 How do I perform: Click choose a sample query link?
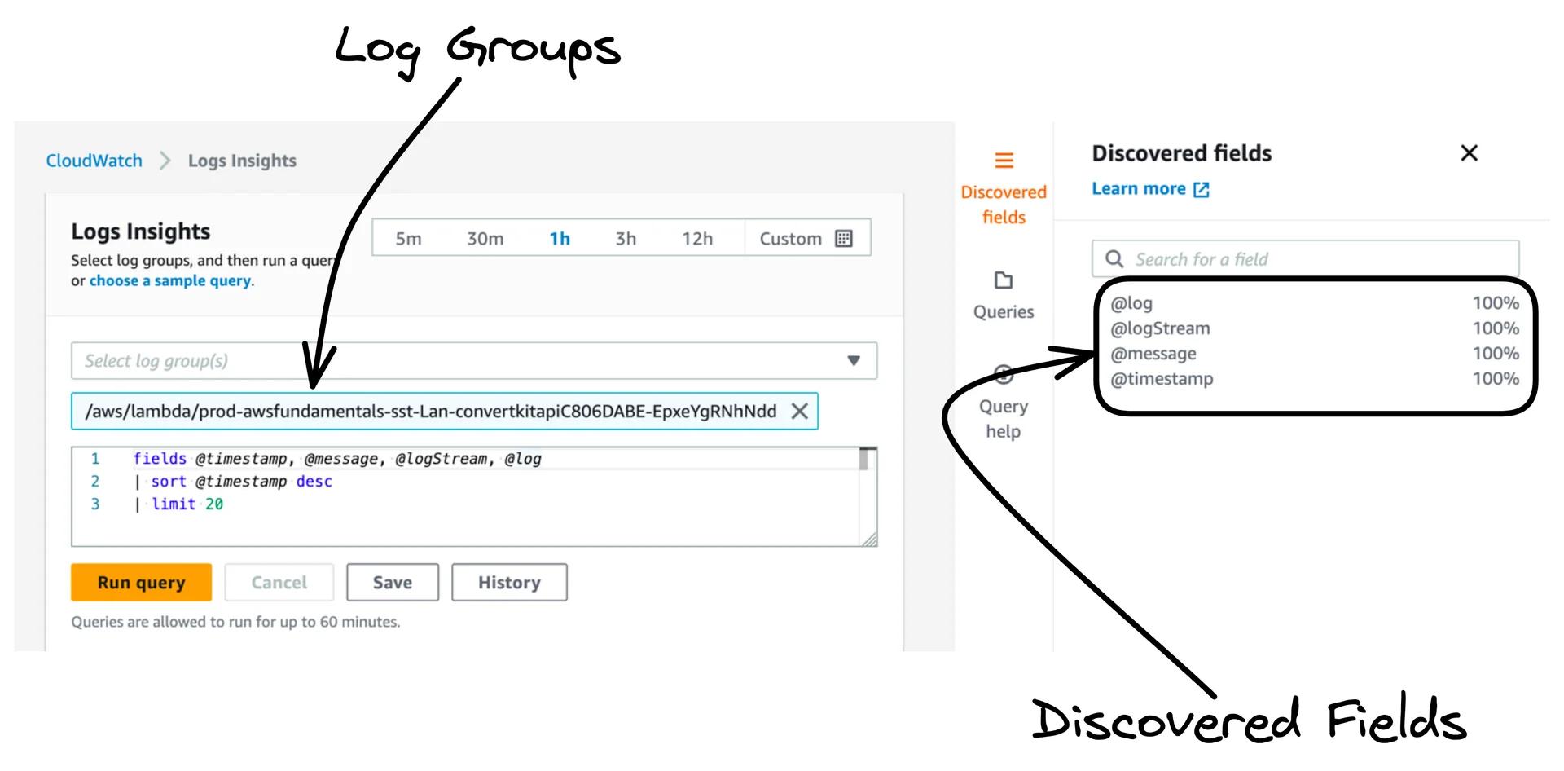click(170, 280)
